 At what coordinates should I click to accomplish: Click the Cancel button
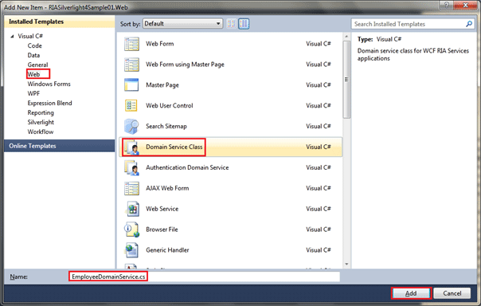pyautogui.click(x=452, y=293)
